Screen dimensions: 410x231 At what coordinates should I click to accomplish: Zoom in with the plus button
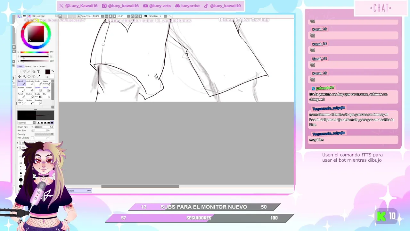[x=110, y=16]
